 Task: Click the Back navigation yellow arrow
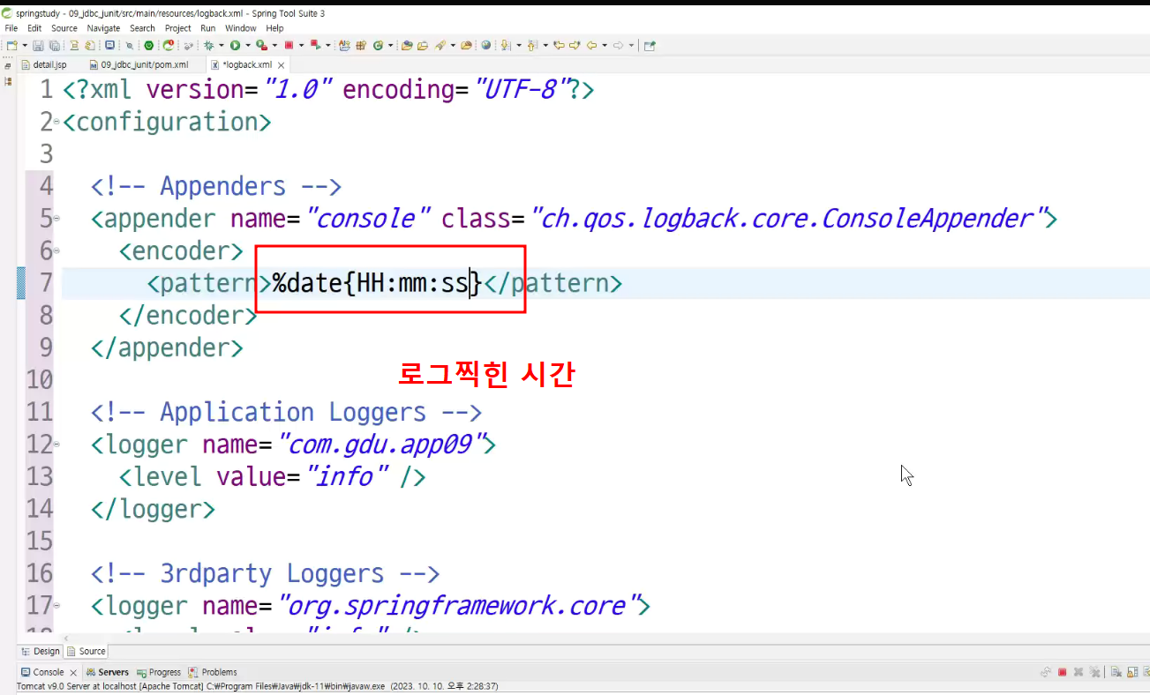point(591,45)
